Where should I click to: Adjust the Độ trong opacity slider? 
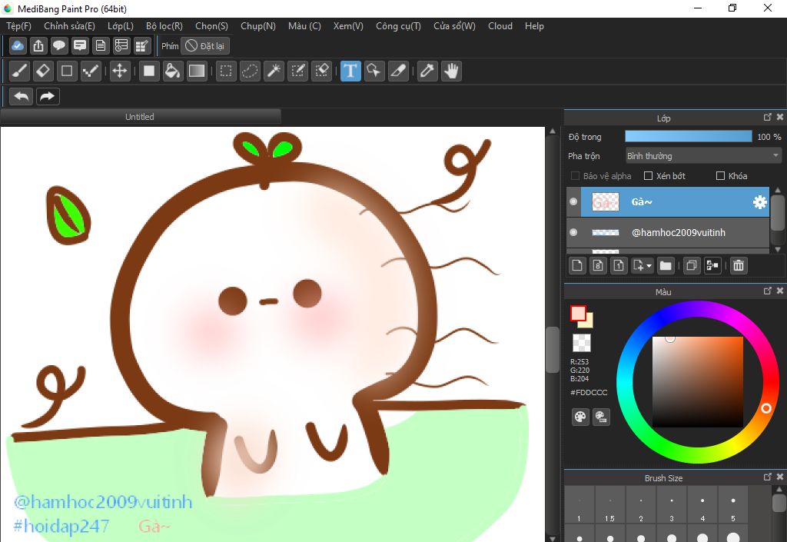pyautogui.click(x=688, y=137)
